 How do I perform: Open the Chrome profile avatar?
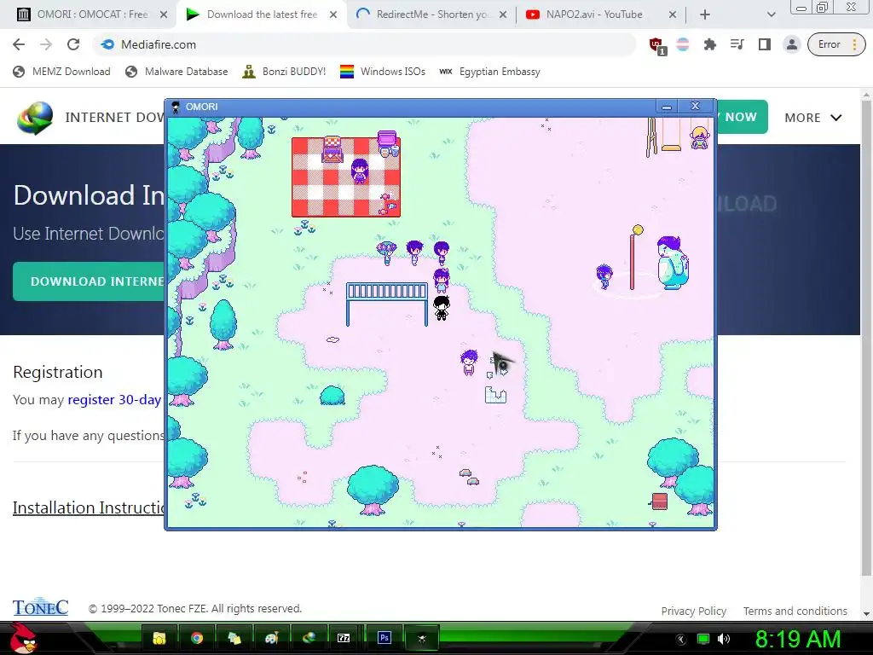point(791,44)
